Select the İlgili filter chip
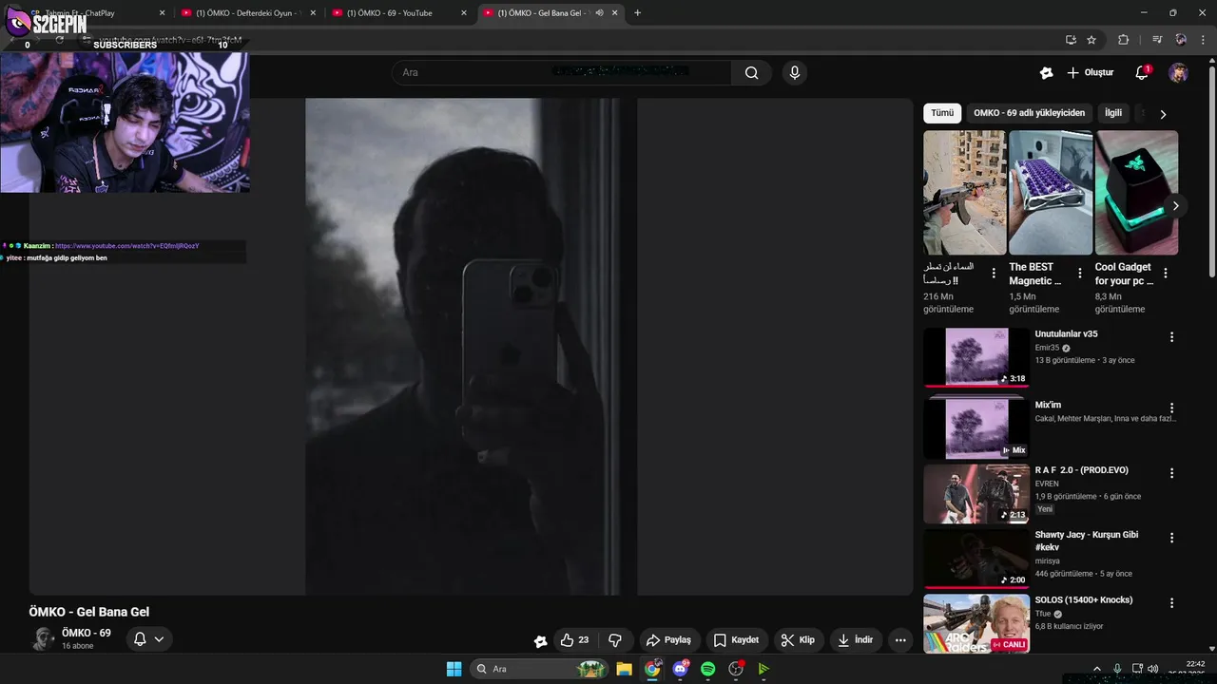This screenshot has width=1217, height=684. click(1112, 113)
